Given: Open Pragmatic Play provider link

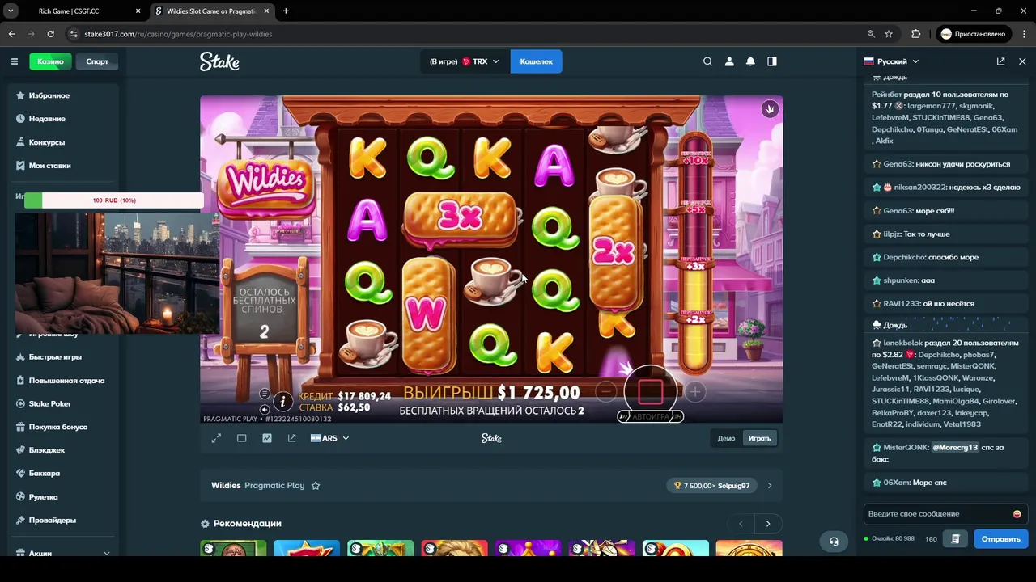Looking at the screenshot, I should [x=274, y=486].
